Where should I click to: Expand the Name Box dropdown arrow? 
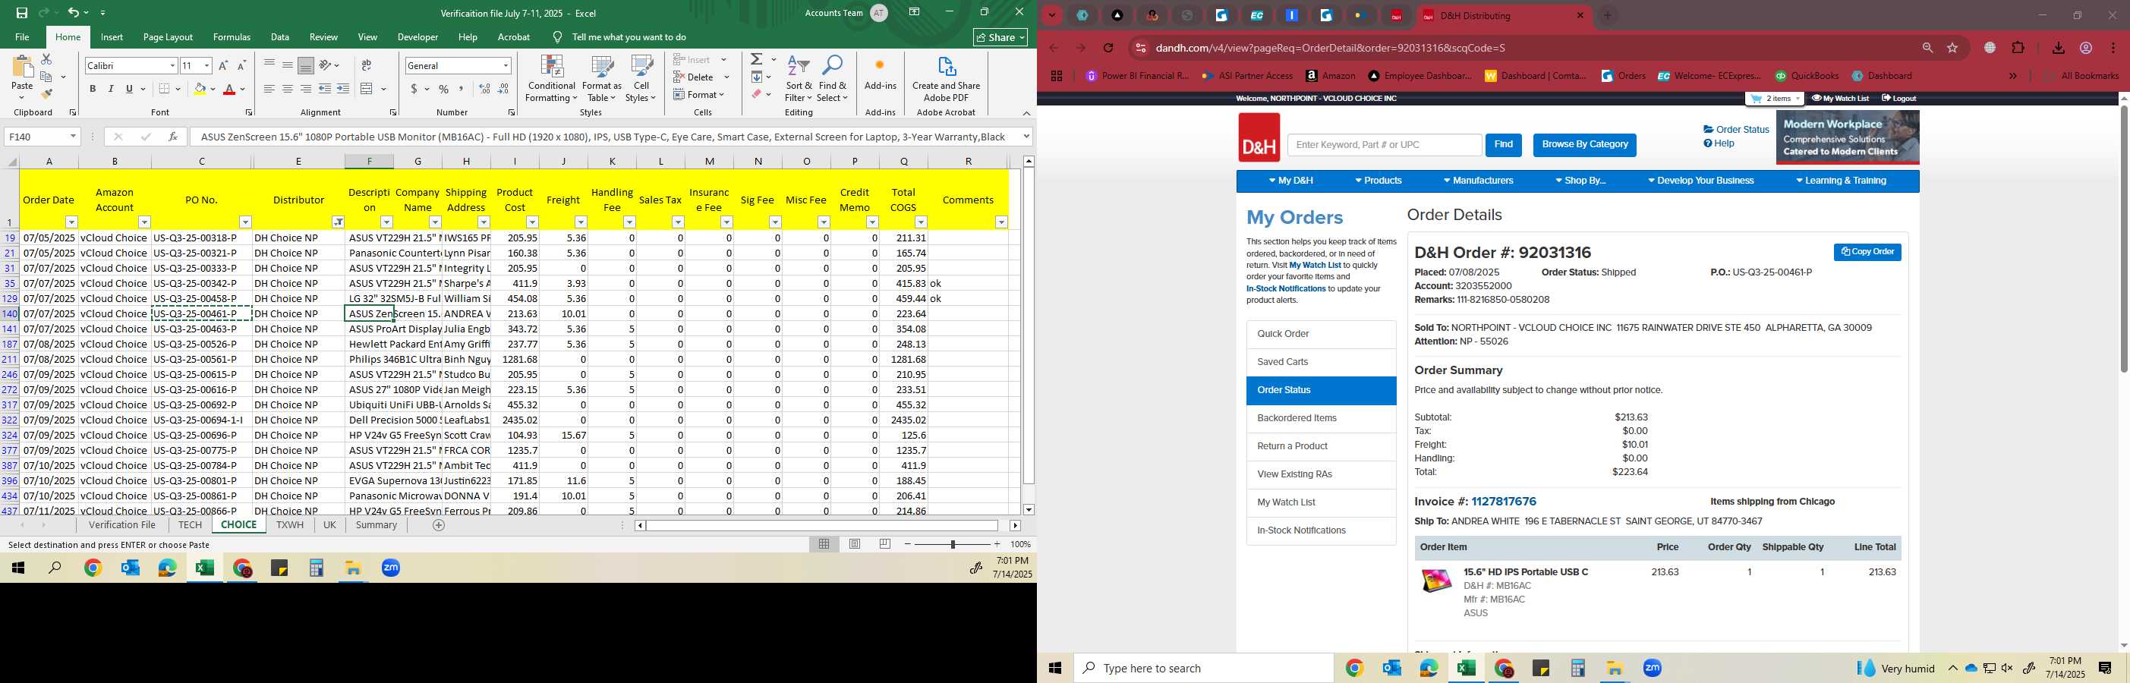(x=73, y=137)
